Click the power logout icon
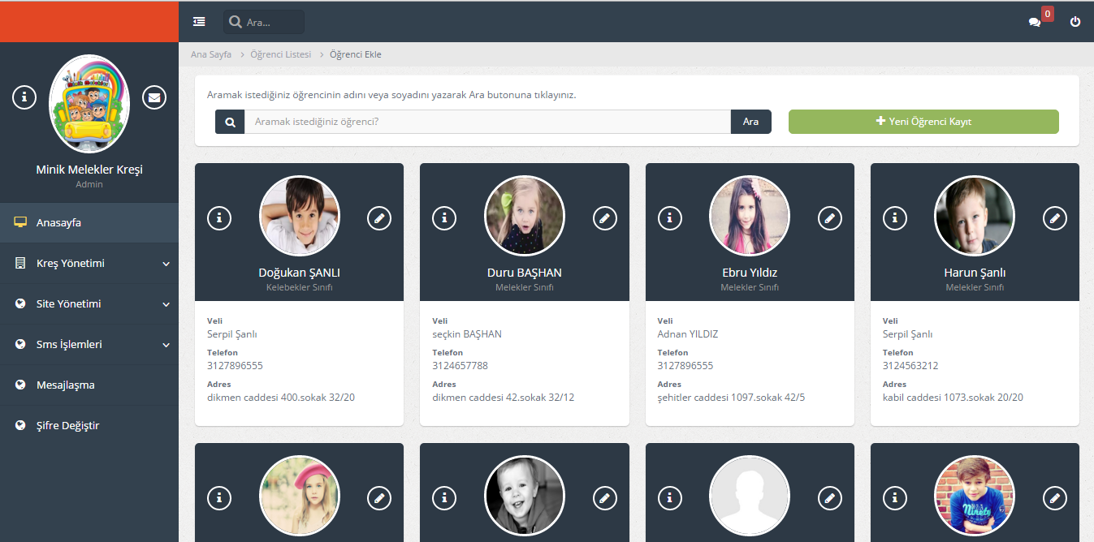The height and width of the screenshot is (542, 1094). click(1075, 22)
